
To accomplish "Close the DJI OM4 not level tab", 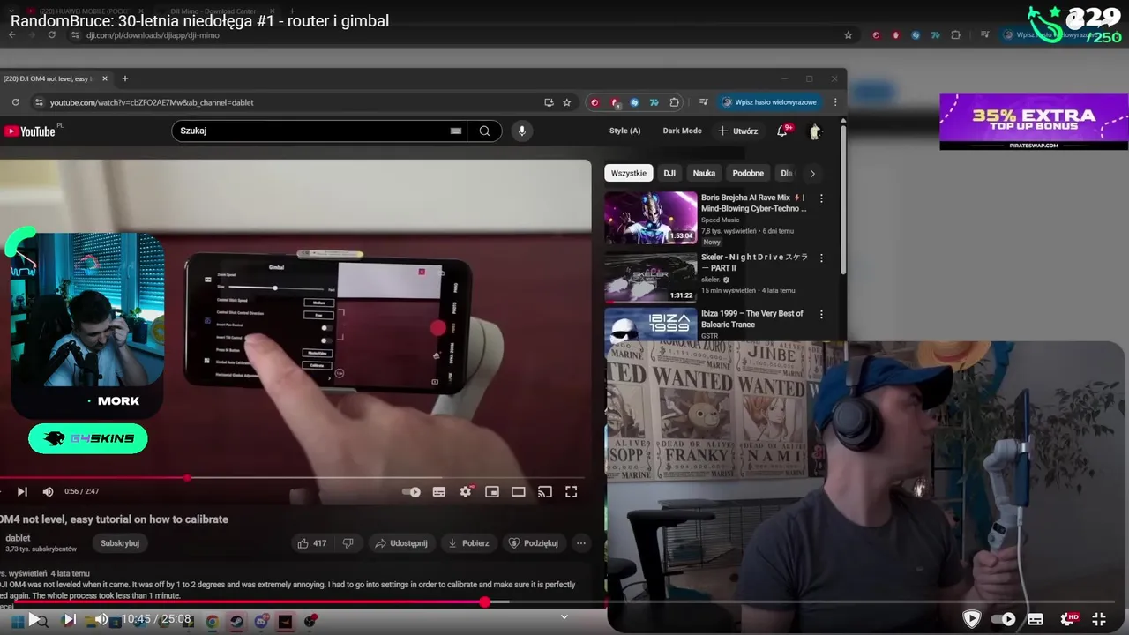I will [x=105, y=78].
